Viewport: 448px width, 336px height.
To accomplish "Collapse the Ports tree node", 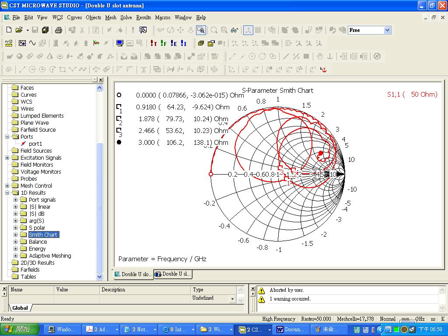I will tap(7, 136).
